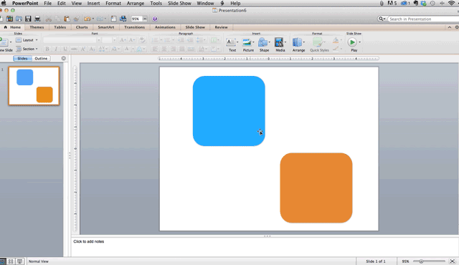Expand the Play slideshow options arrow

(x=359, y=42)
